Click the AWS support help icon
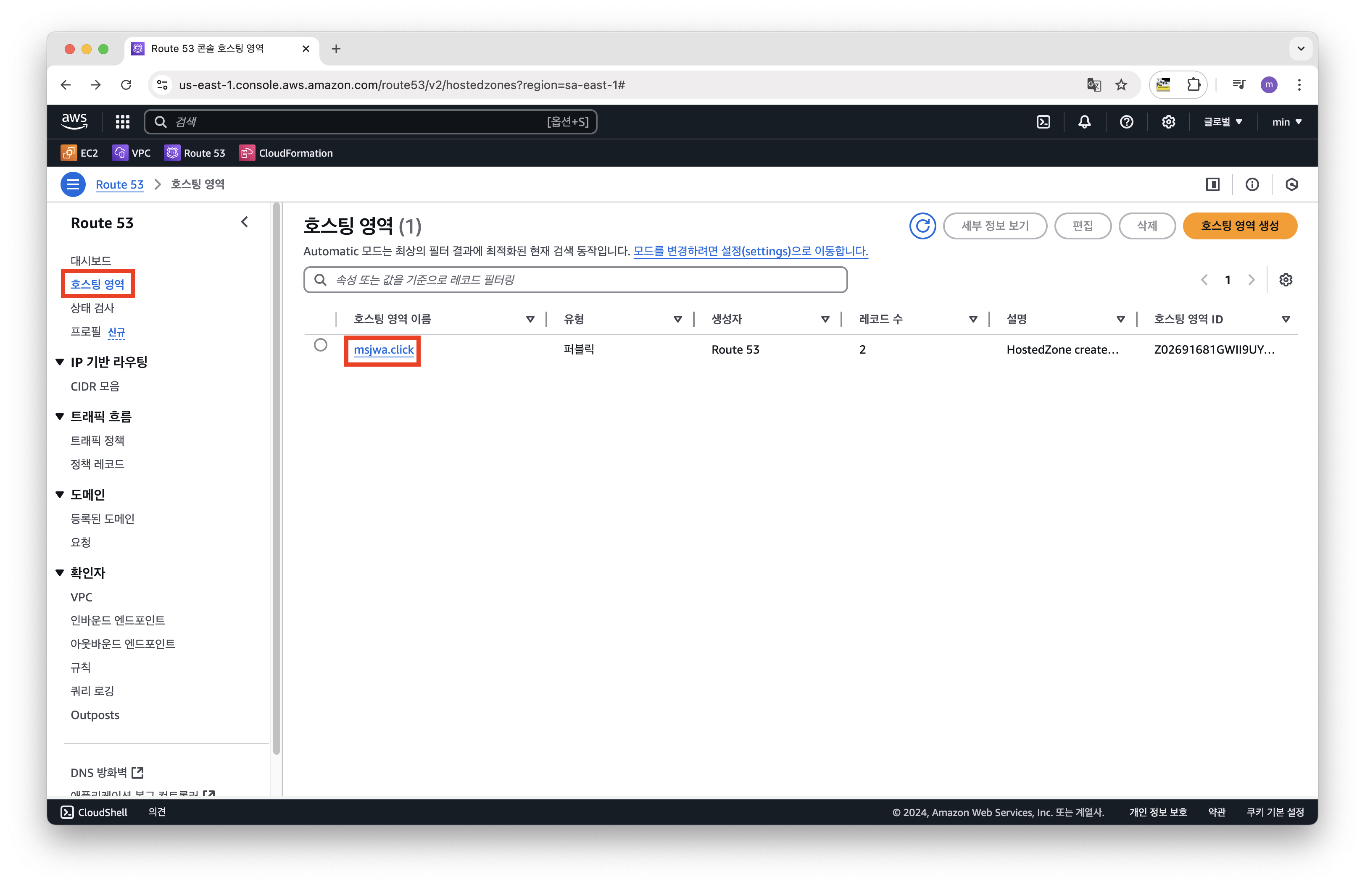Viewport: 1365px width, 887px height. [x=1126, y=122]
